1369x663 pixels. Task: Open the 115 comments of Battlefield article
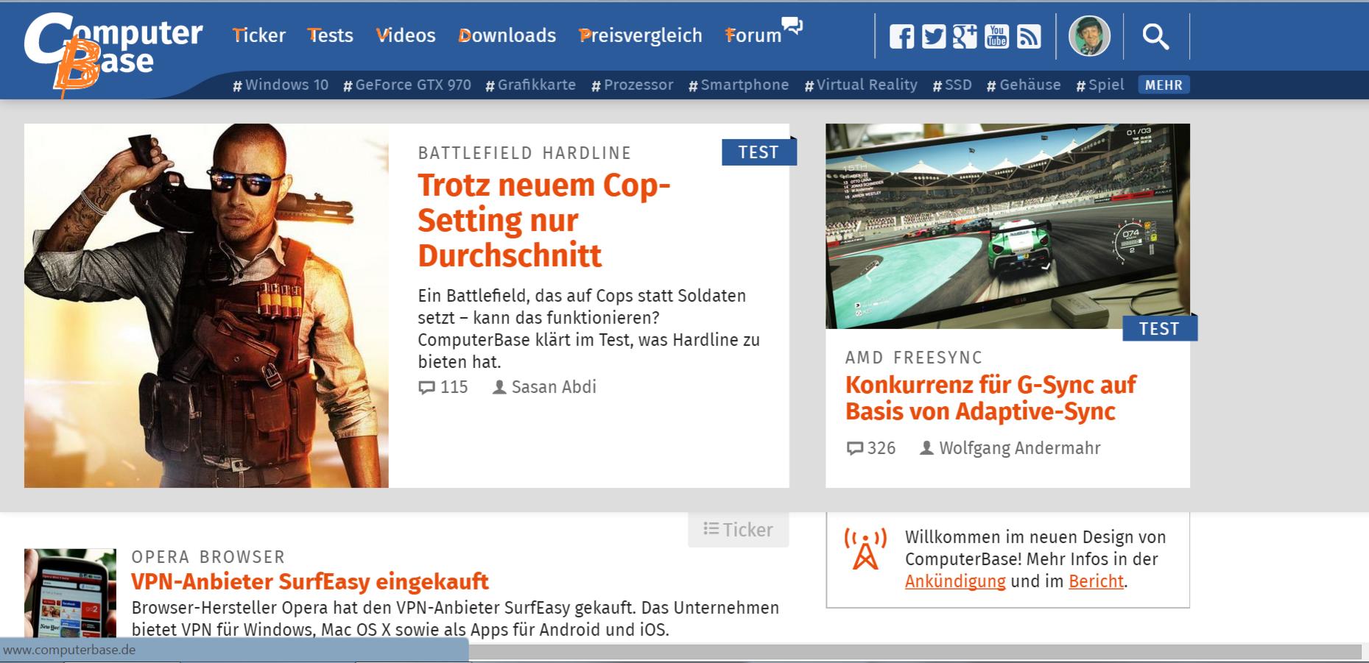[x=443, y=387]
